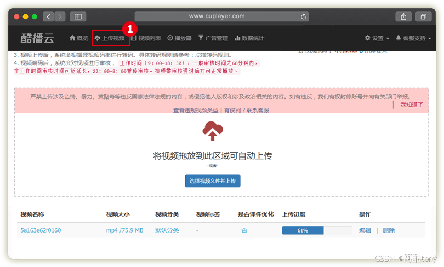Viewport: 444px width, 267px height.
Task: Toggle the Safari sidebar icon
Action: tap(78, 16)
